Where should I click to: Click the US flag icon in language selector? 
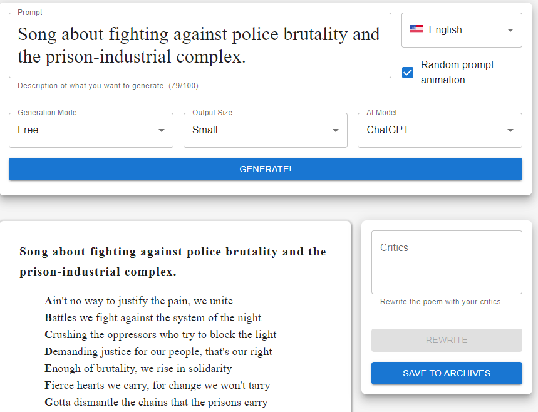pos(416,29)
